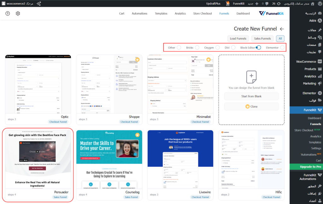The image size is (323, 204).
Task: Select the Oxygen builder radio option
Action: coord(217,48)
